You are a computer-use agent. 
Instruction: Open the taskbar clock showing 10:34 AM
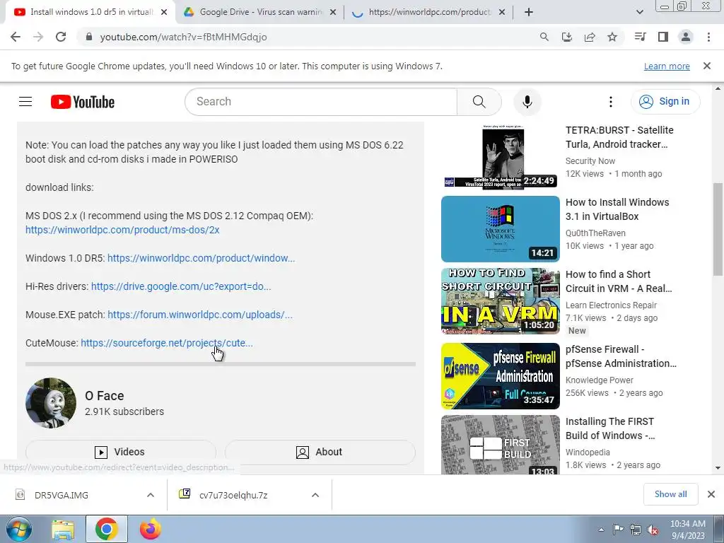tap(687, 530)
